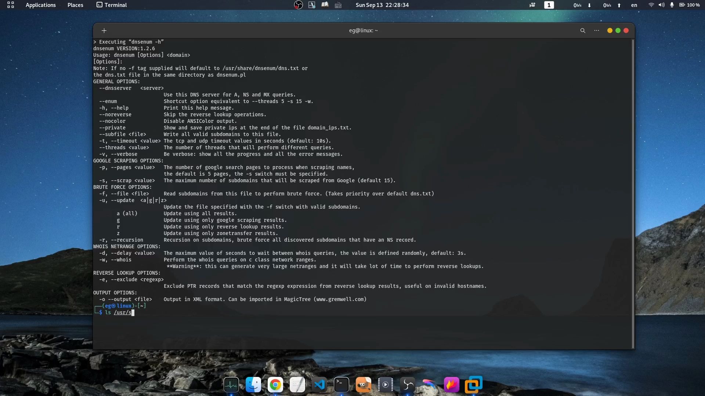Click the download speed indicator
The width and height of the screenshot is (705, 396).
coord(582,5)
